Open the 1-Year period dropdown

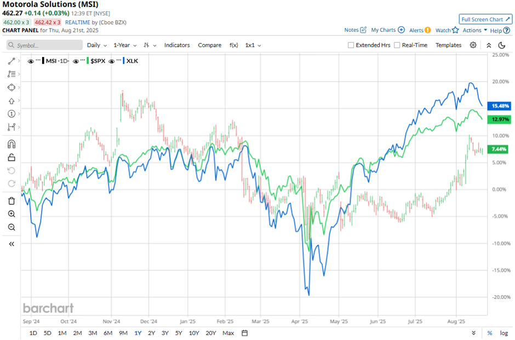(125, 45)
